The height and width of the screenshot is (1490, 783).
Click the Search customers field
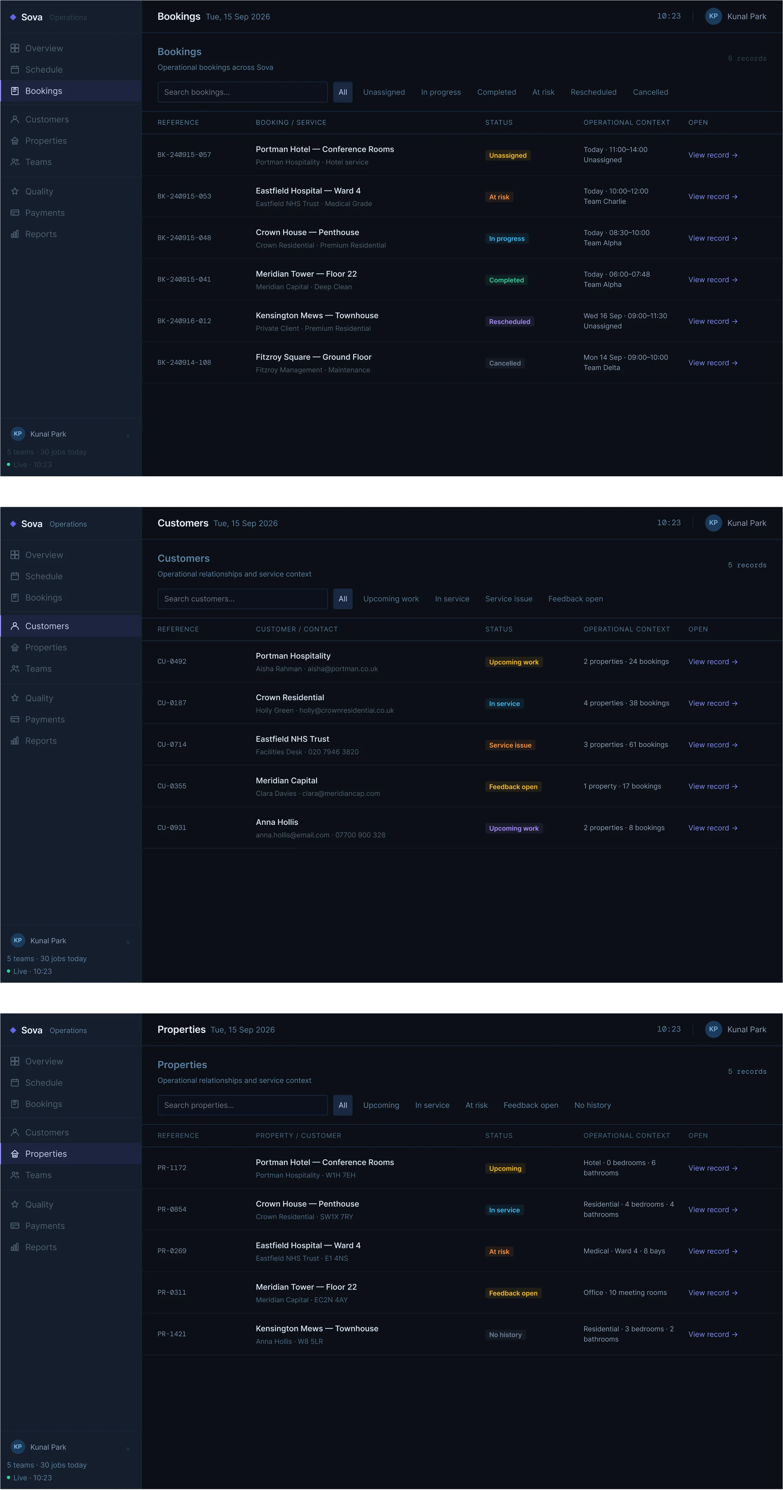pyautogui.click(x=242, y=599)
